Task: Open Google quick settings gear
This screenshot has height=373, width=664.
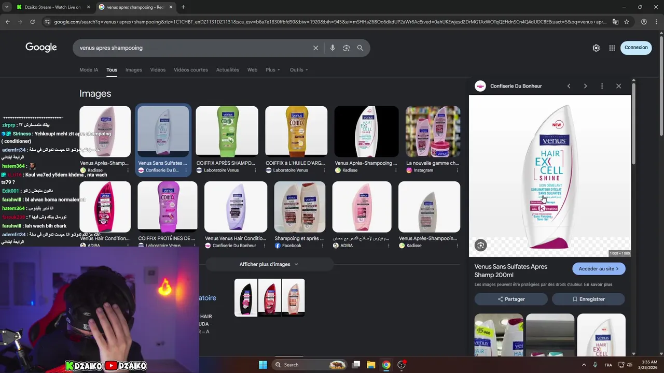Action: pos(596,48)
